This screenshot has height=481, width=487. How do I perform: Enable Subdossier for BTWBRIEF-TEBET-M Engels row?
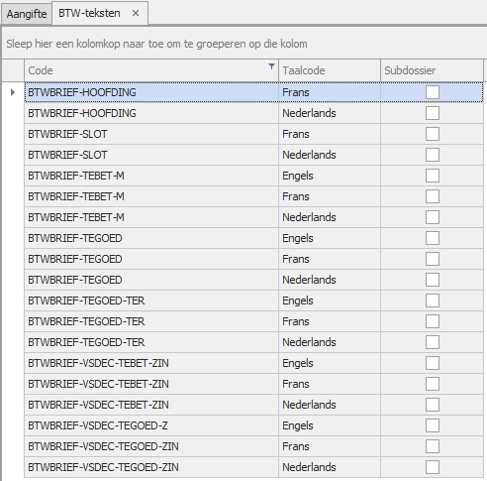click(x=433, y=176)
